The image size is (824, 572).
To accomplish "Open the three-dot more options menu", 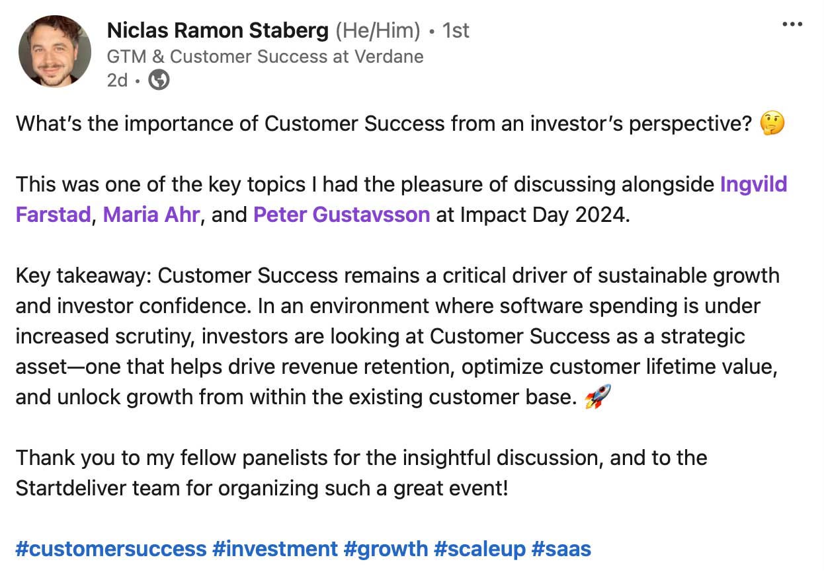I will [792, 24].
